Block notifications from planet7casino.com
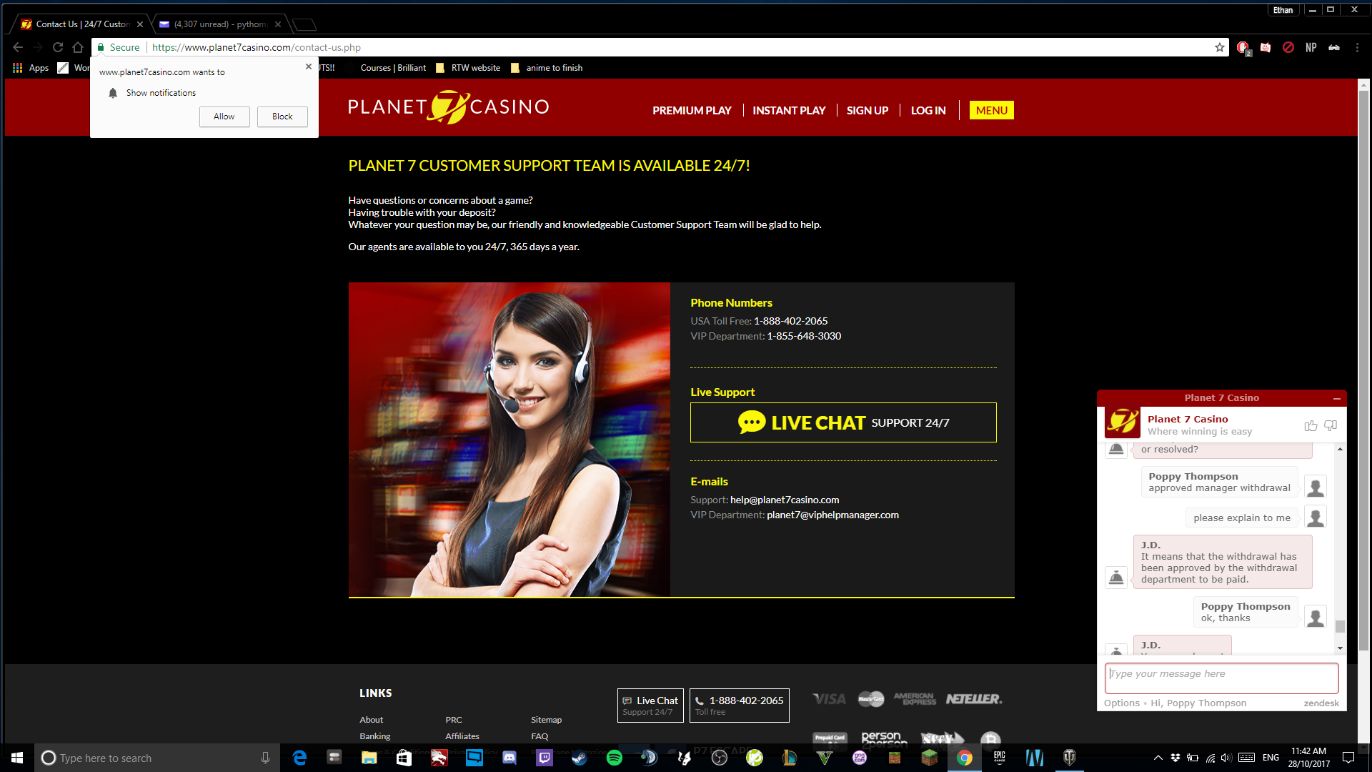The height and width of the screenshot is (772, 1372). (x=282, y=117)
